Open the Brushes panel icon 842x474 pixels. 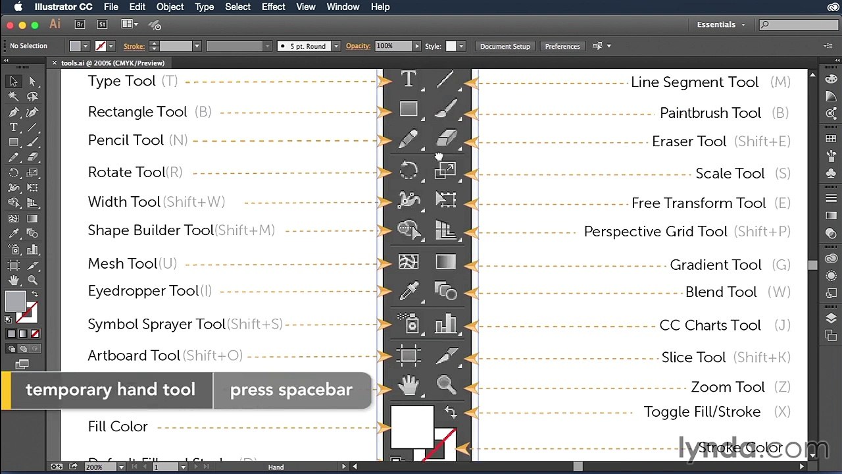[x=831, y=156]
